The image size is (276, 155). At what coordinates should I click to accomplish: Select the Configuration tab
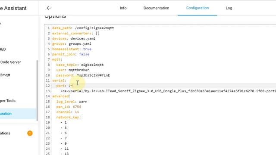(x=198, y=8)
